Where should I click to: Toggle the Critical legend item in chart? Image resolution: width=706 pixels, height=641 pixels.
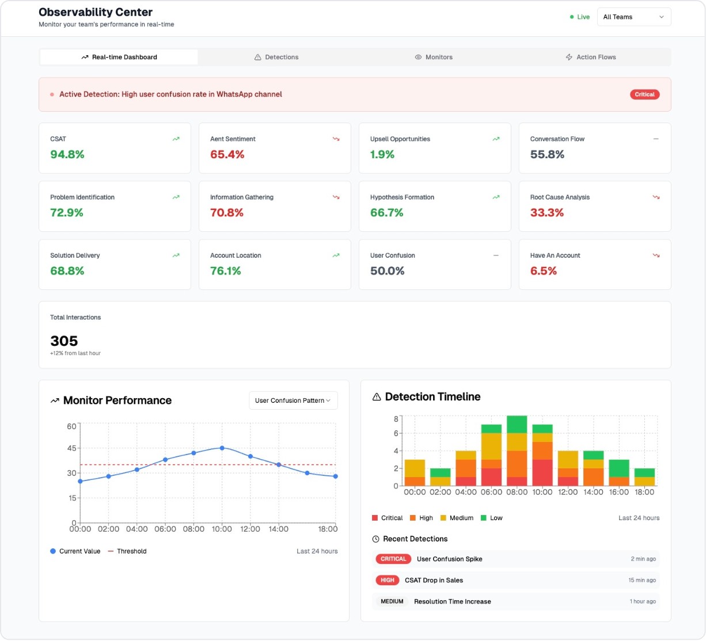(387, 518)
